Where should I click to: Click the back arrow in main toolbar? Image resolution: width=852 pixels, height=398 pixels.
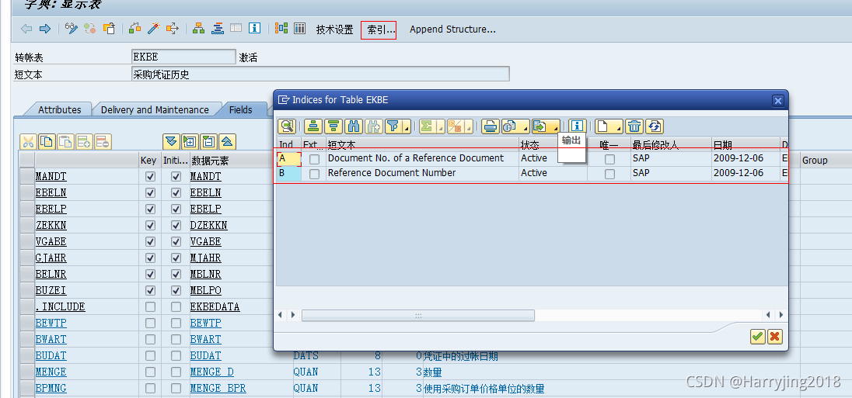point(26,29)
